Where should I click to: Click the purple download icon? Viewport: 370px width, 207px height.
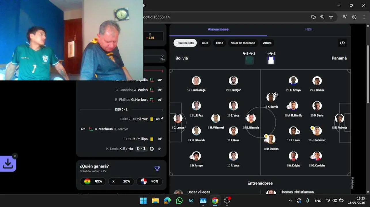(x=8, y=164)
